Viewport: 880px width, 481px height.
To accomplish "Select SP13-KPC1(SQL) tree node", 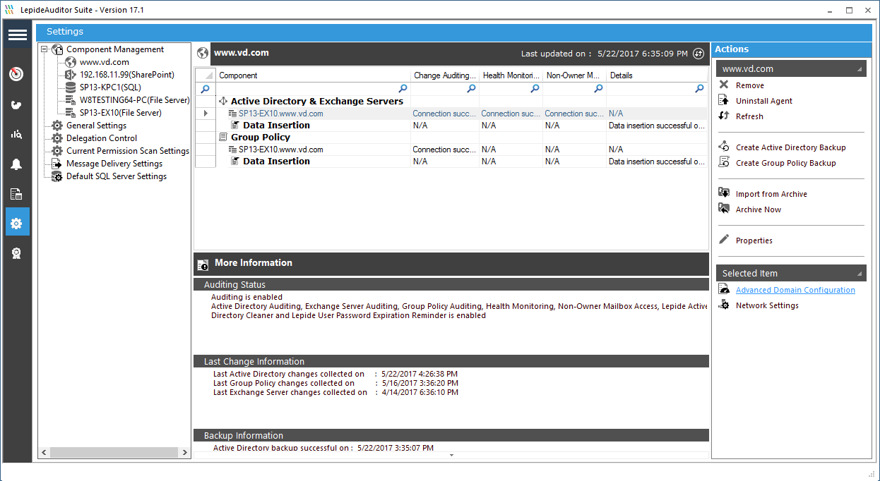I will 110,87.
